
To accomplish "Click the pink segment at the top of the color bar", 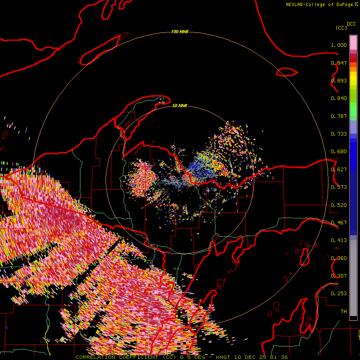I will pos(353,42).
